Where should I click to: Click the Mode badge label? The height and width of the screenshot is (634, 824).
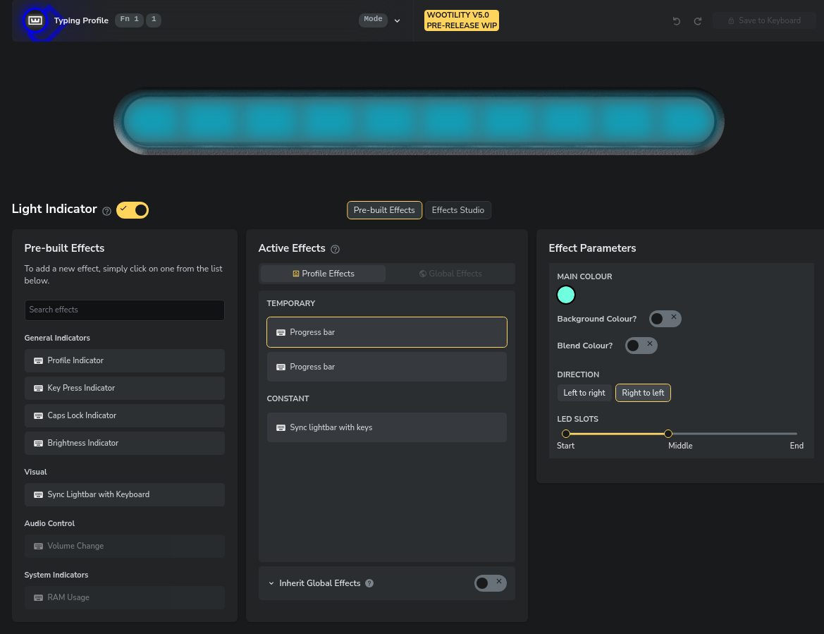tap(373, 20)
